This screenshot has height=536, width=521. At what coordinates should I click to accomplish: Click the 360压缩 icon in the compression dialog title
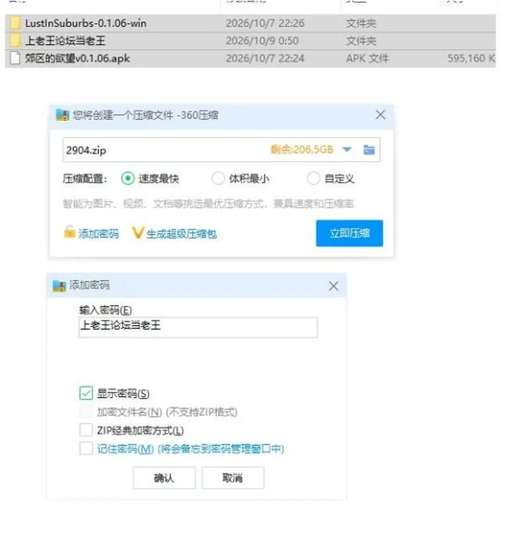point(62,115)
